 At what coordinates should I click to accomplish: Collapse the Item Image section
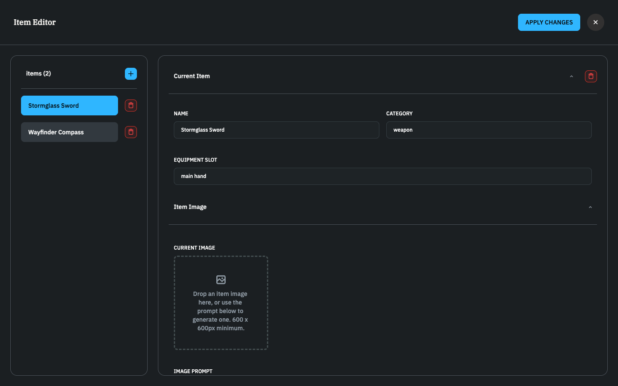click(x=590, y=207)
